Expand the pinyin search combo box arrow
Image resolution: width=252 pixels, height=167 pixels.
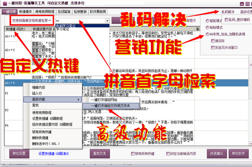click(107, 21)
